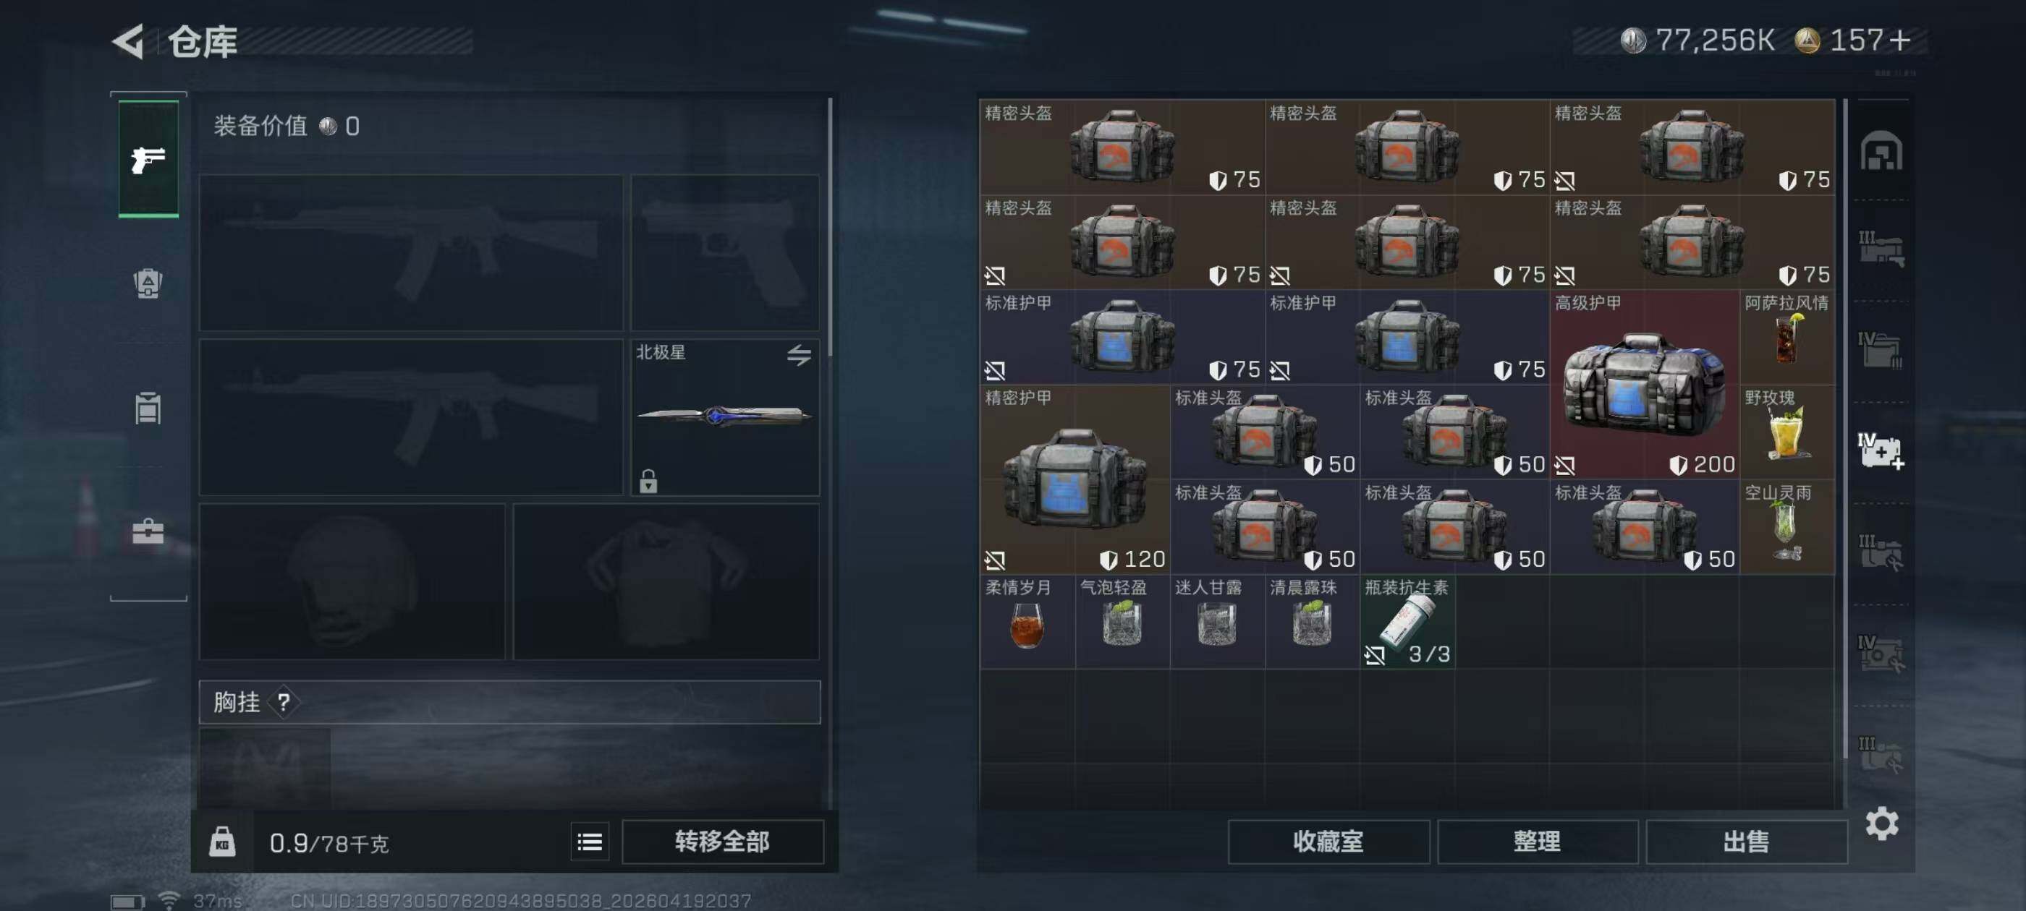Screen dimensions: 2026x911
Task: Open the list view icon beside 转移全部
Action: point(590,842)
